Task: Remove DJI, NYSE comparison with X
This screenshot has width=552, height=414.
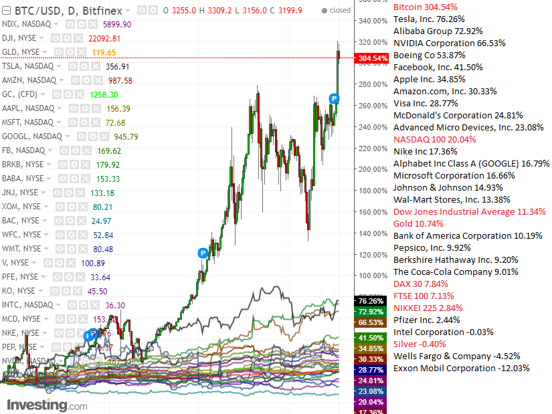Action: click(78, 38)
